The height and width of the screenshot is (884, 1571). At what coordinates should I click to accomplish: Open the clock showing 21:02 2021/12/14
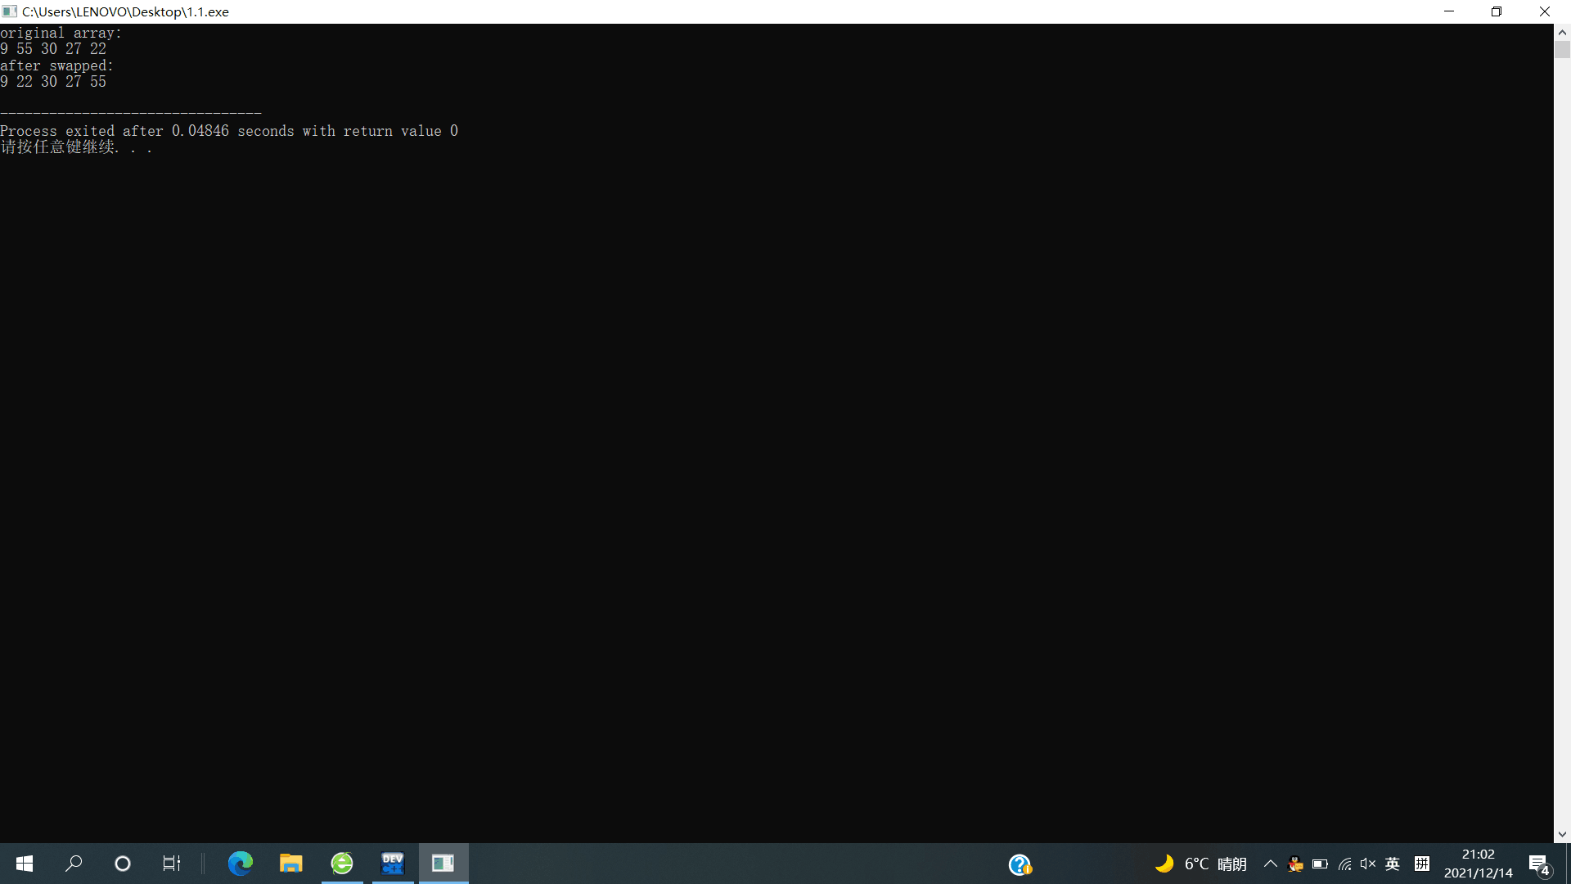point(1478,864)
